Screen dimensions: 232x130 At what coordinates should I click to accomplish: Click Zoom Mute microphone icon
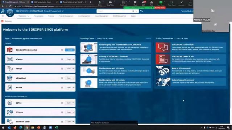coord(100,3)
